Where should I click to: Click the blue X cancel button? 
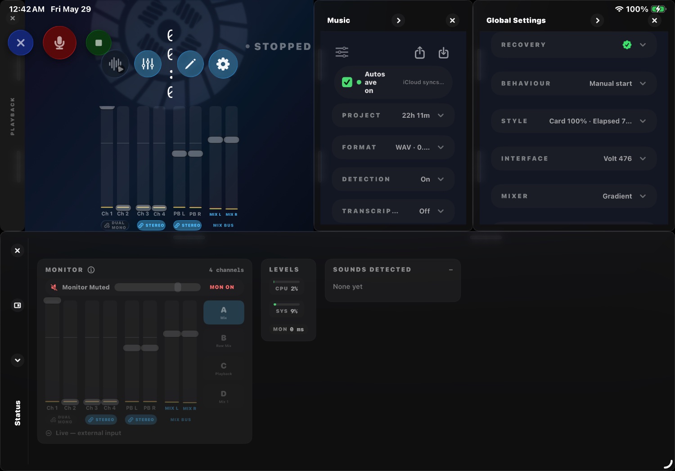(x=21, y=43)
